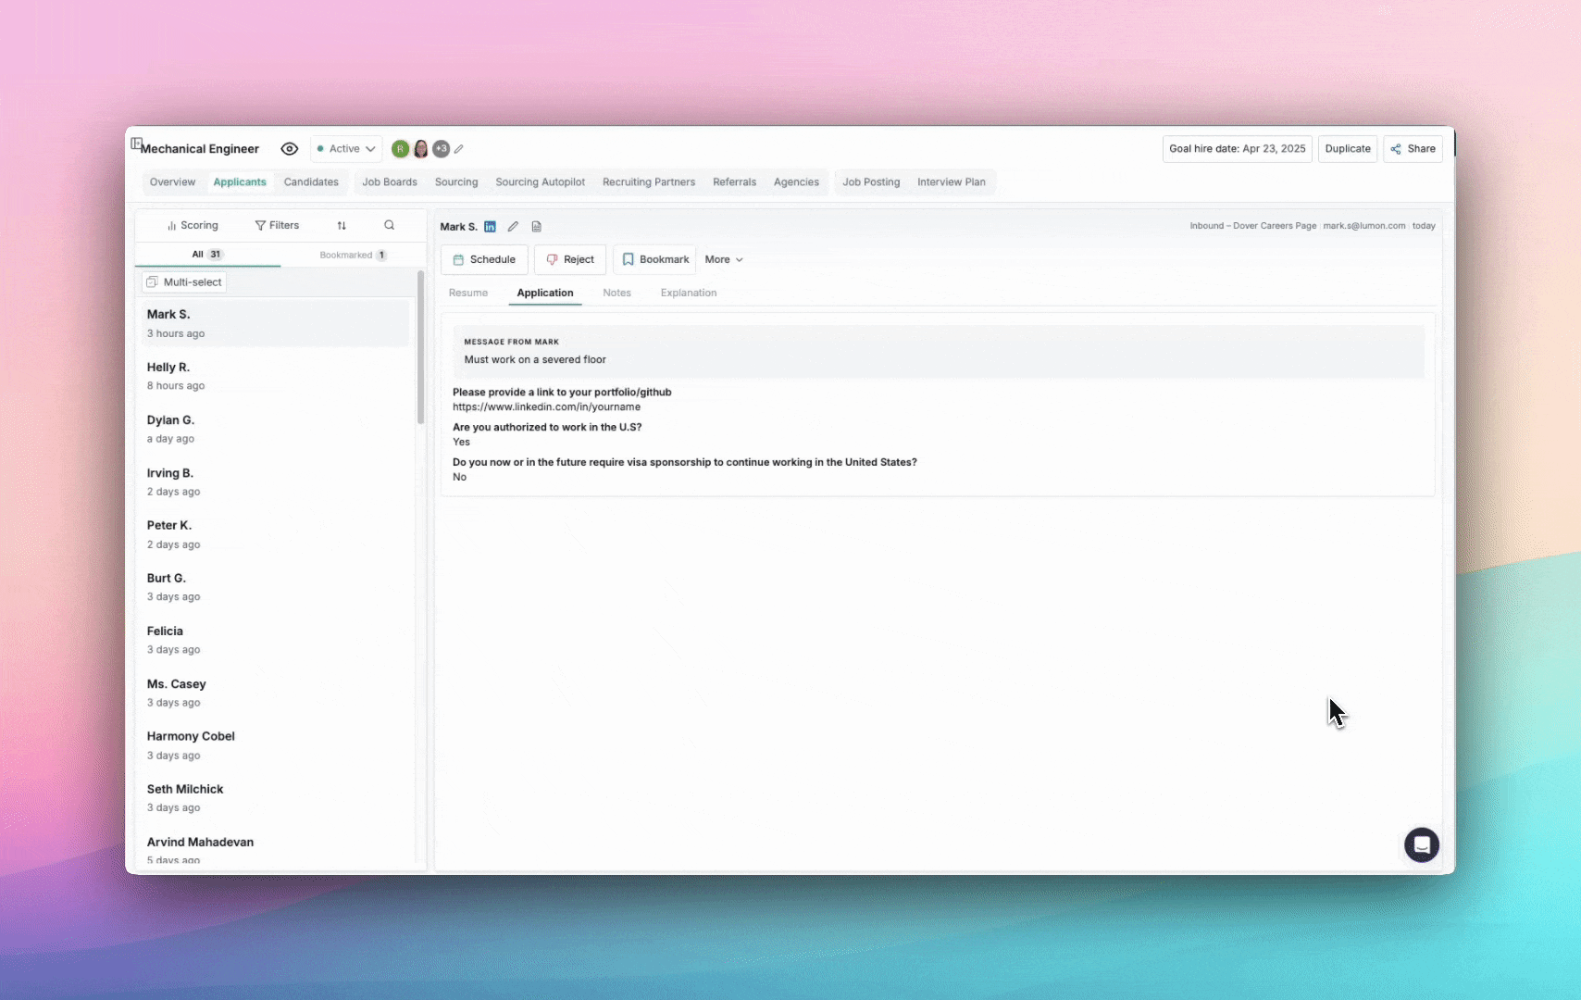This screenshot has height=1000, width=1581.
Task: Click the pencil icon next to team avatars
Action: pyautogui.click(x=459, y=149)
